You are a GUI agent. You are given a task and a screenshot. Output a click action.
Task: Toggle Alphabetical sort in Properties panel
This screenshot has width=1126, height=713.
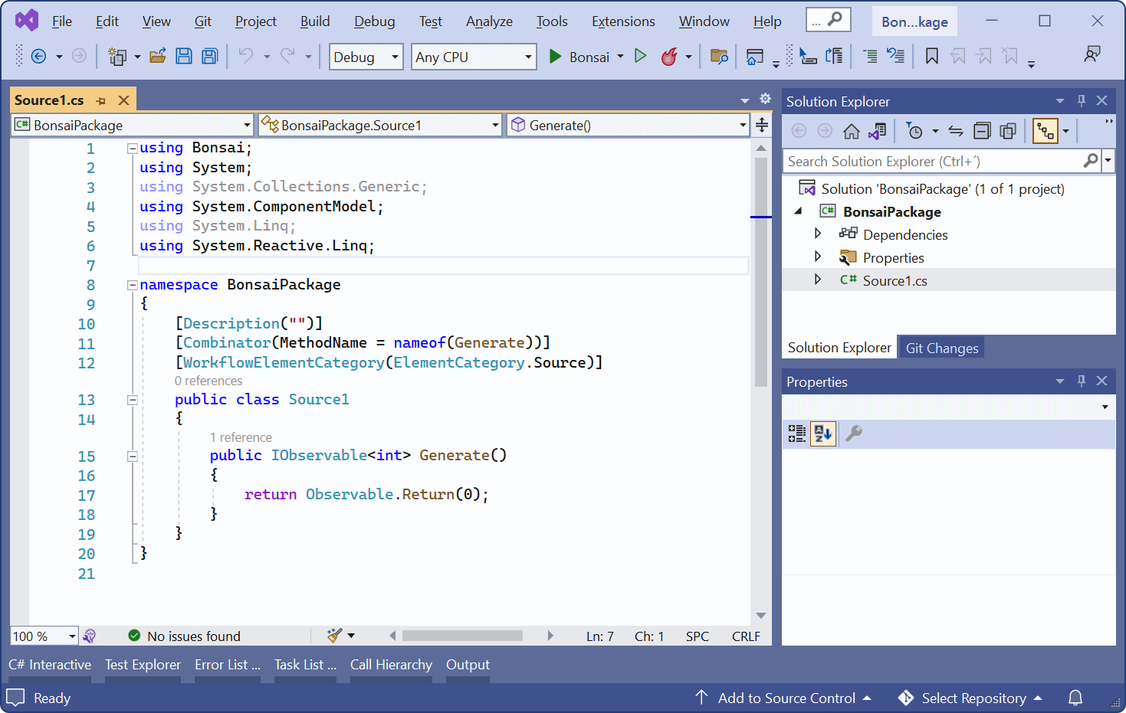[823, 434]
